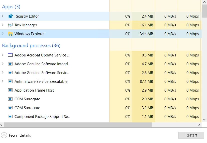Click Task Manager's 0% CPU value
Viewport: 207px width, 143px height.
coord(128,25)
